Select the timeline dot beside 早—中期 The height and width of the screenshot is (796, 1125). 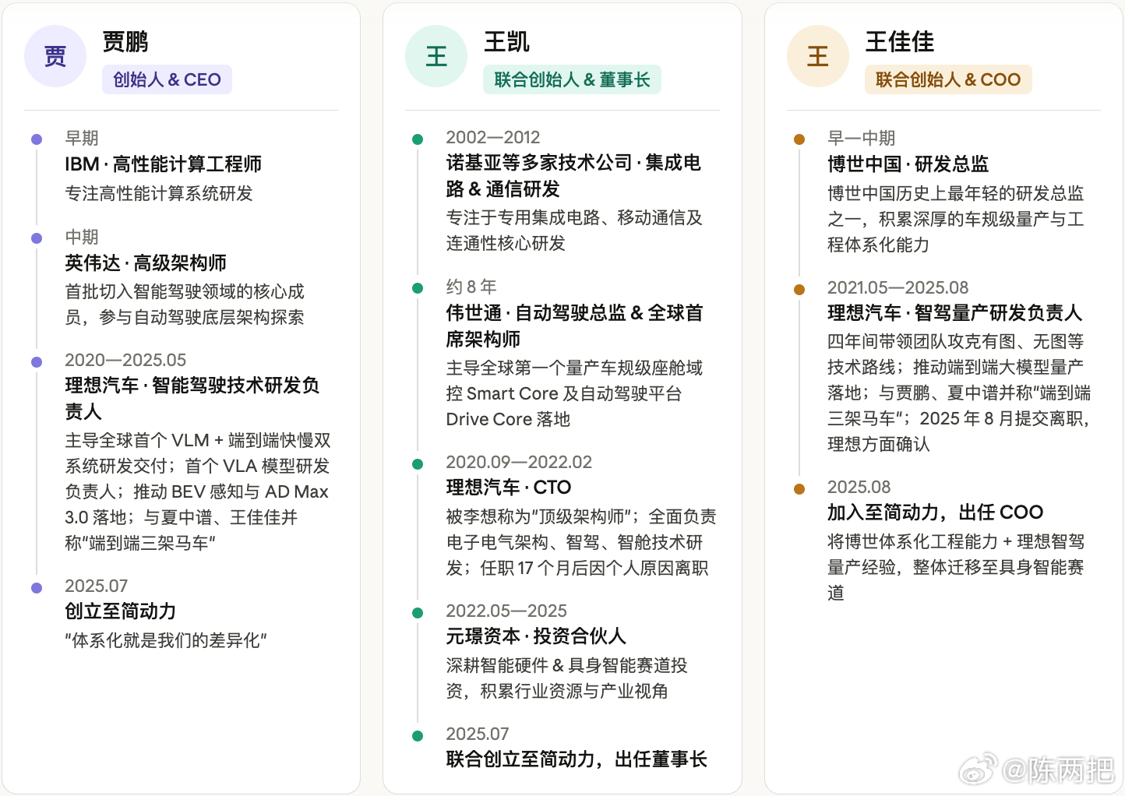799,139
